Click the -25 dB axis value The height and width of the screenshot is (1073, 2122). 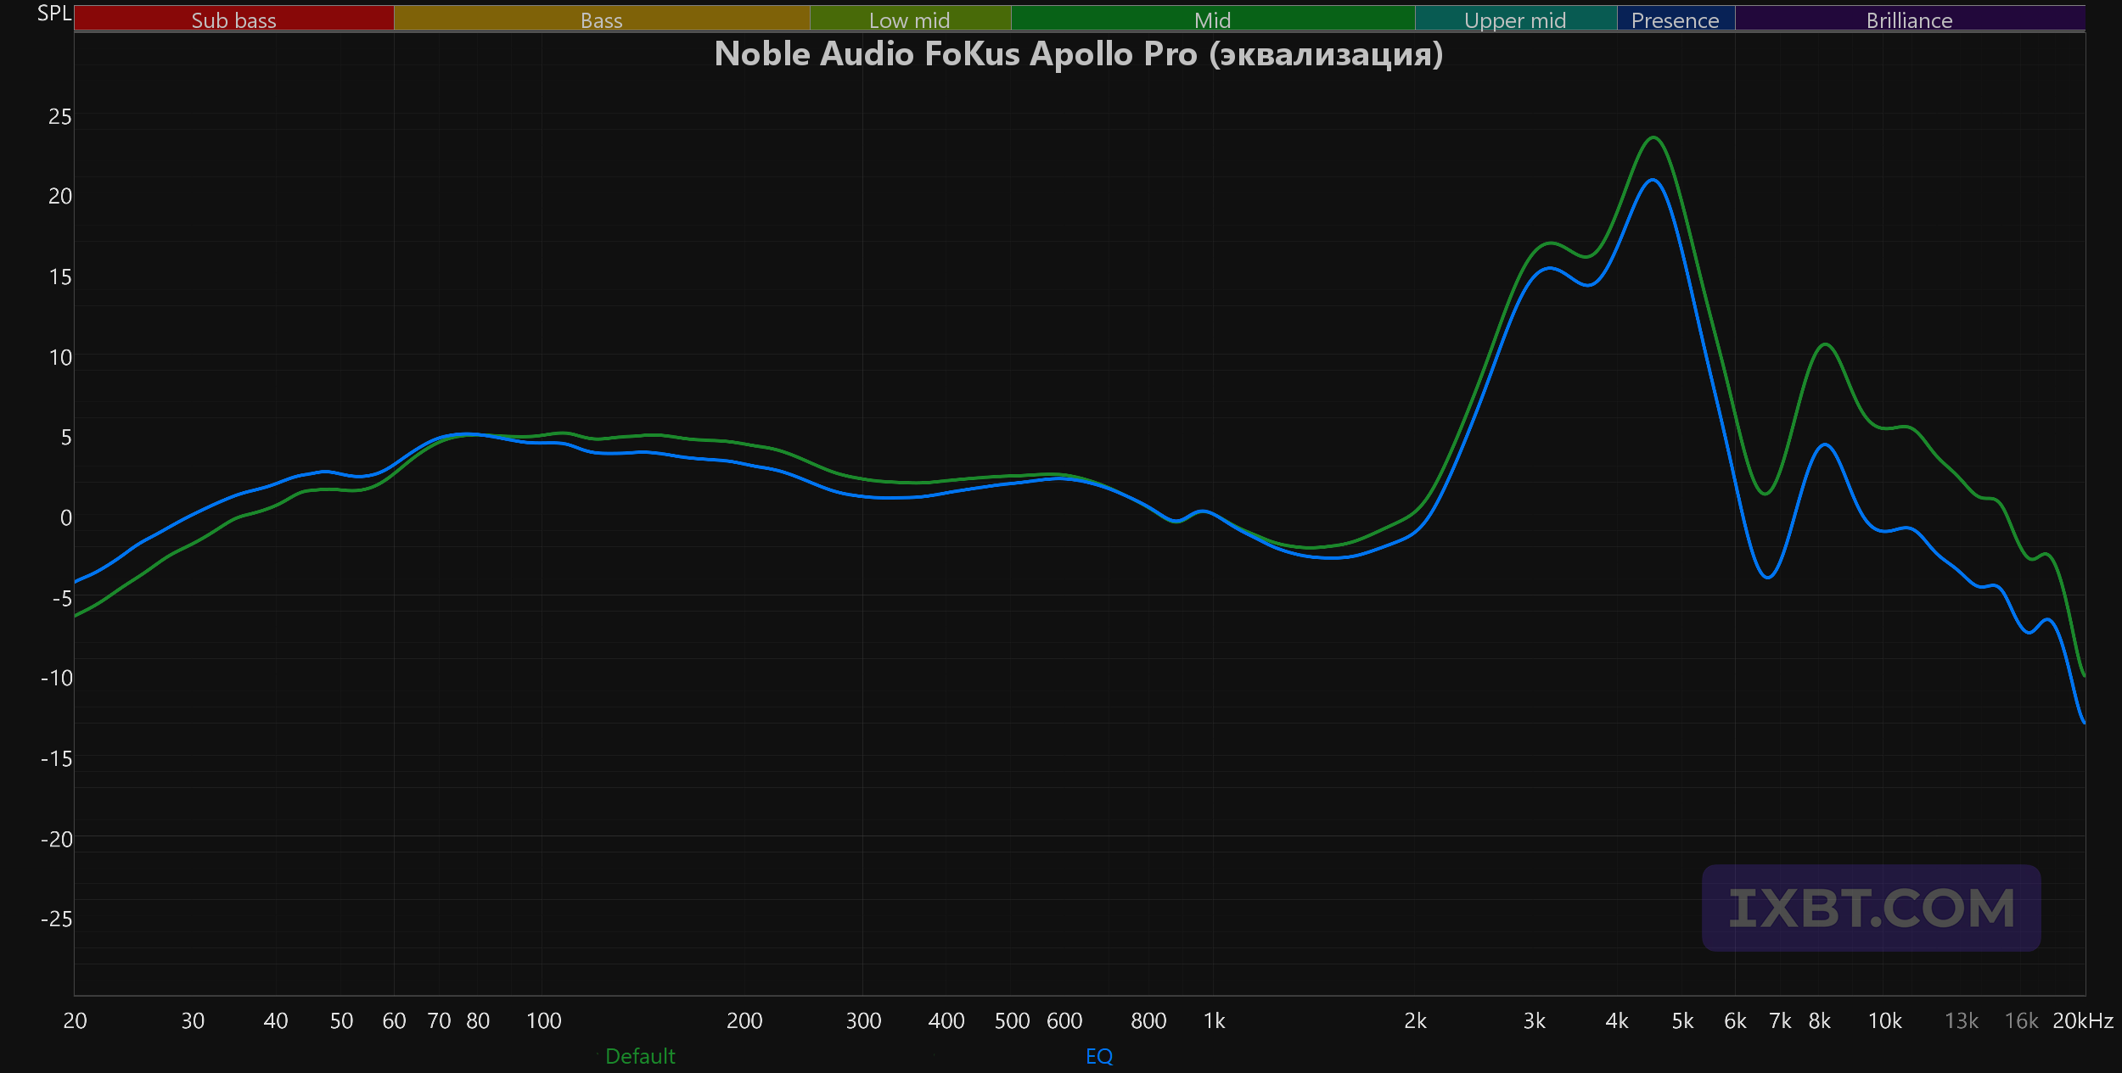coord(57,919)
